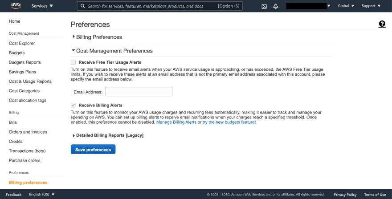Enable Receive Free Tier Usage Alerts checkbox

click(73, 62)
